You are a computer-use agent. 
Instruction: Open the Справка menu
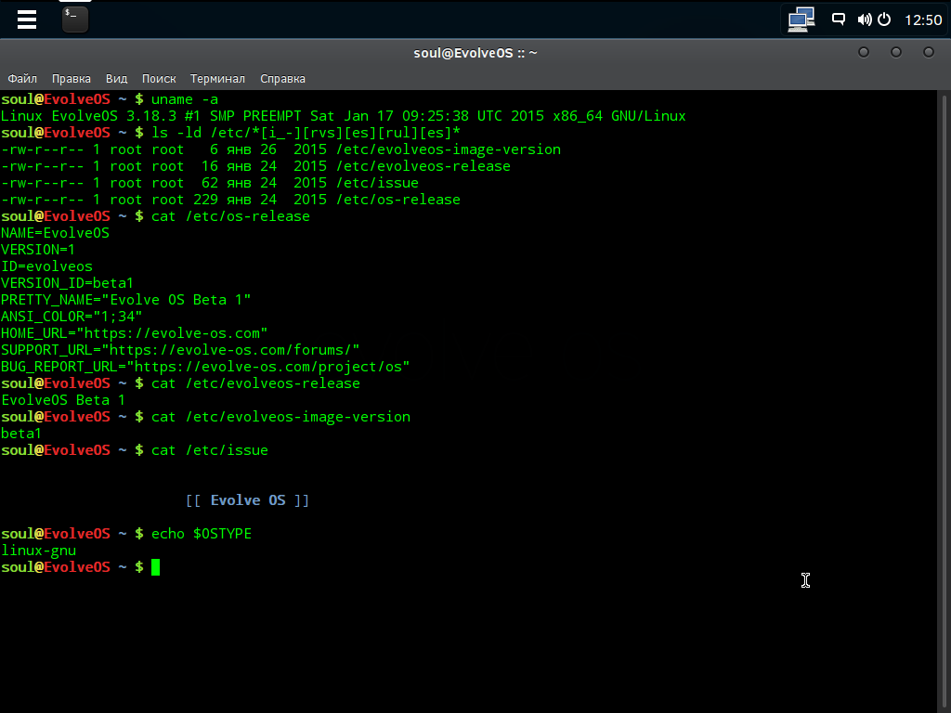[282, 79]
